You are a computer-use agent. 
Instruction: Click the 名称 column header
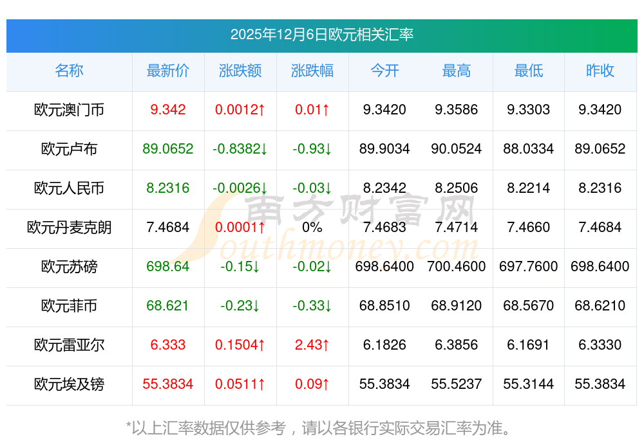(x=69, y=71)
